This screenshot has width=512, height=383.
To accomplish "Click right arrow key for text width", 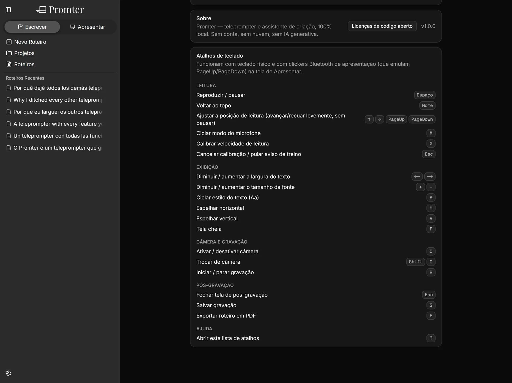I will tap(430, 176).
